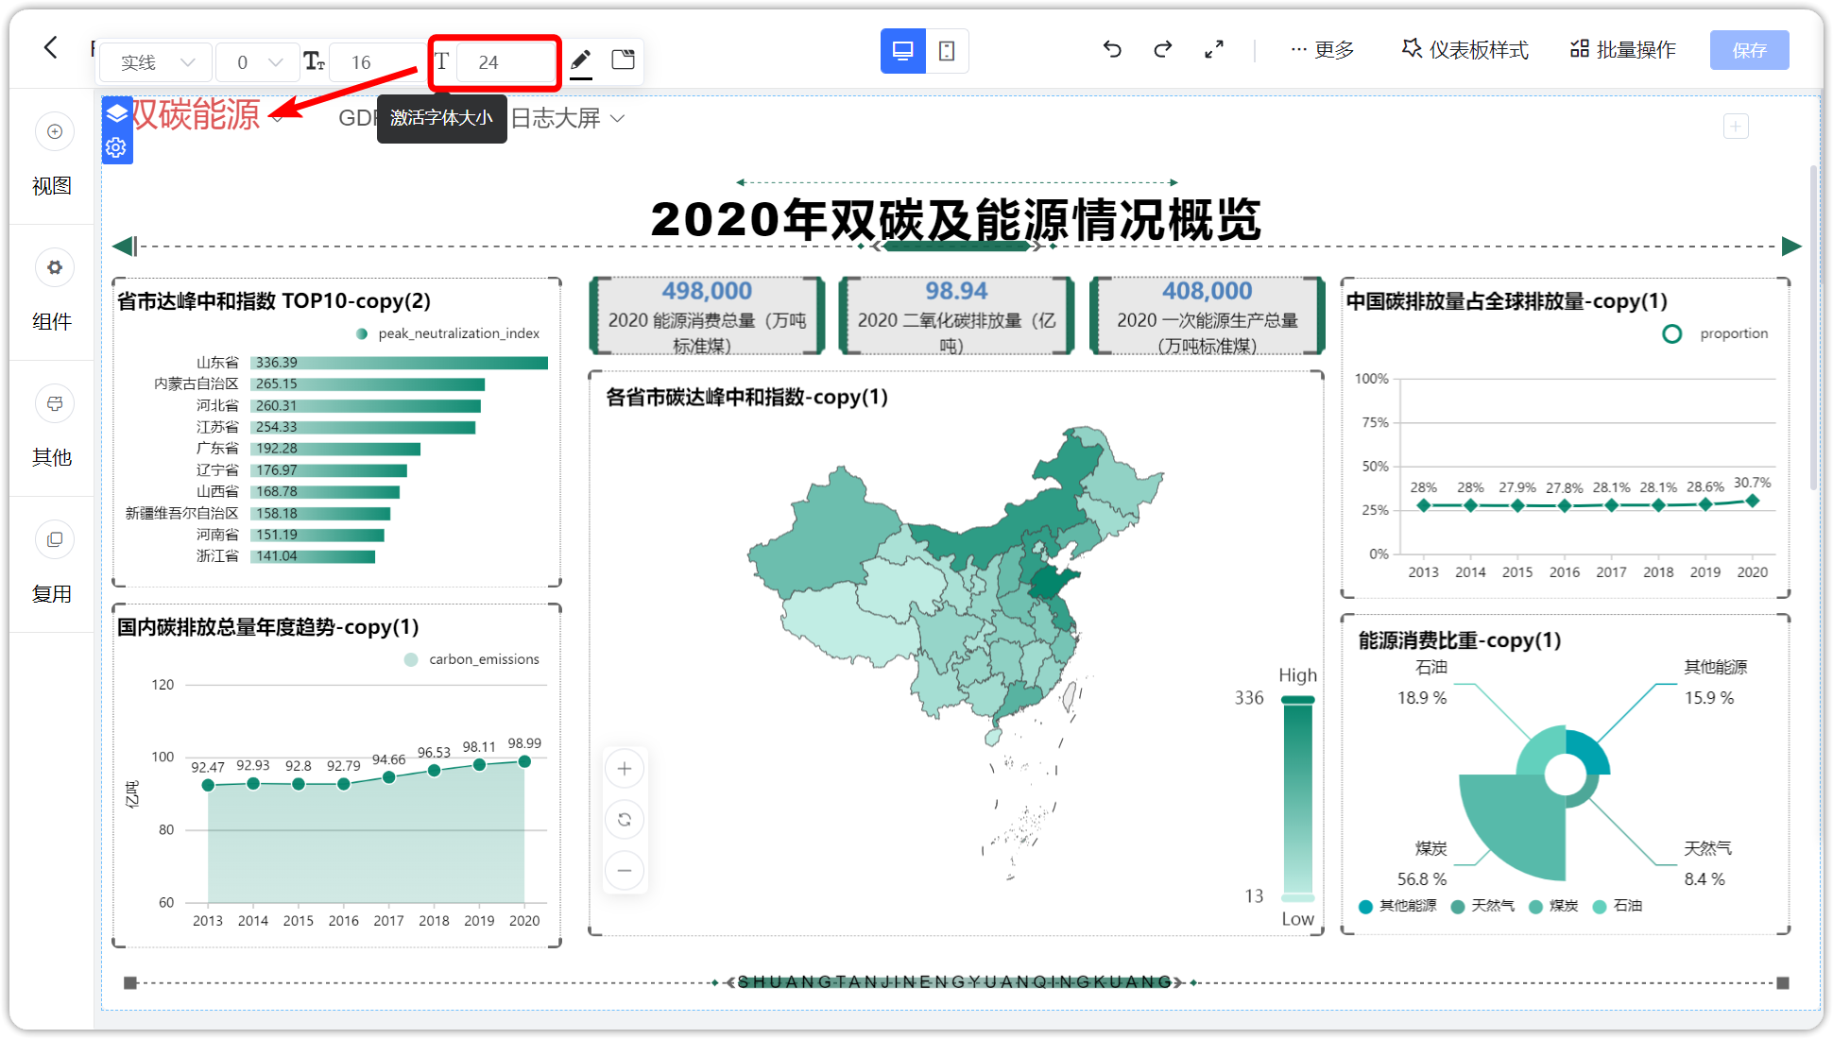The width and height of the screenshot is (1833, 1039).
Task: Open the 其他 panel in sidebar
Action: click(52, 427)
